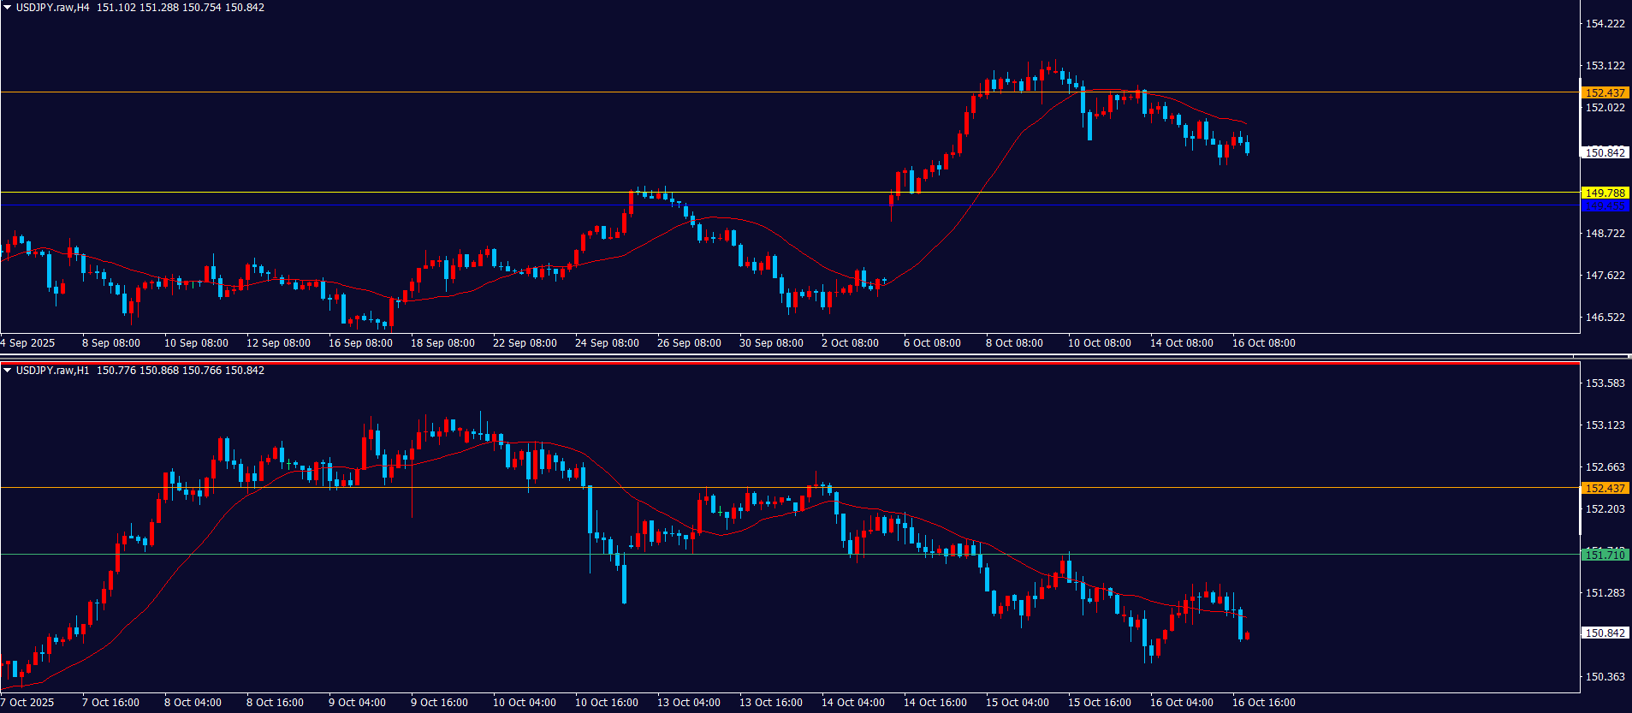Screen dimensions: 1632x713
Task: Click the 150.363 level on H1 price scale
Action: 1605,677
